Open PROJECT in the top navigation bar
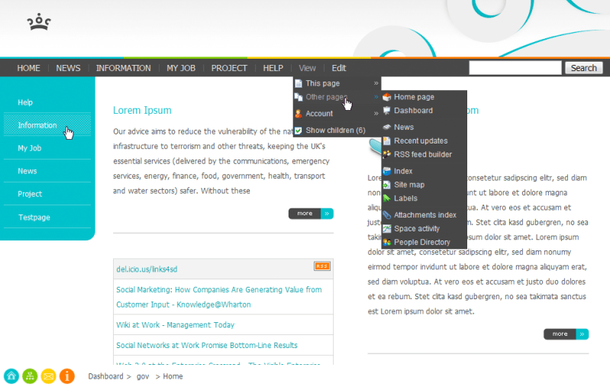The image size is (610, 387). [x=229, y=68]
